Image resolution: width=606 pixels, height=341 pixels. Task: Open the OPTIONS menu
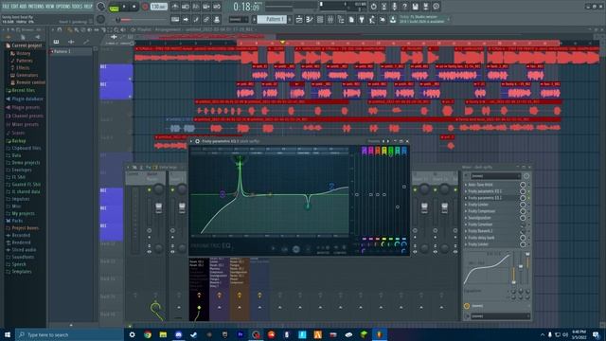click(x=63, y=7)
